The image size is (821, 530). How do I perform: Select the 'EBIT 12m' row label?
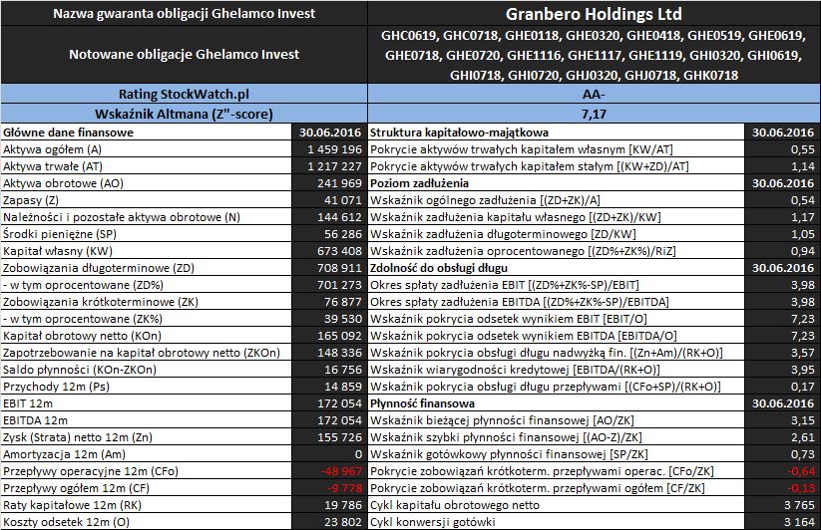[28, 403]
